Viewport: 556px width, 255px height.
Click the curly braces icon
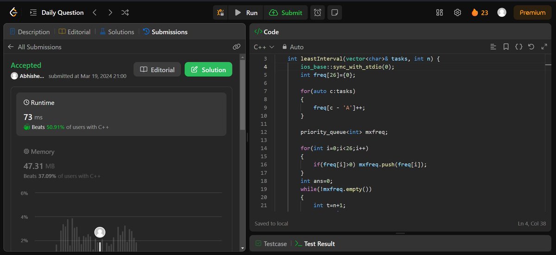pos(519,47)
